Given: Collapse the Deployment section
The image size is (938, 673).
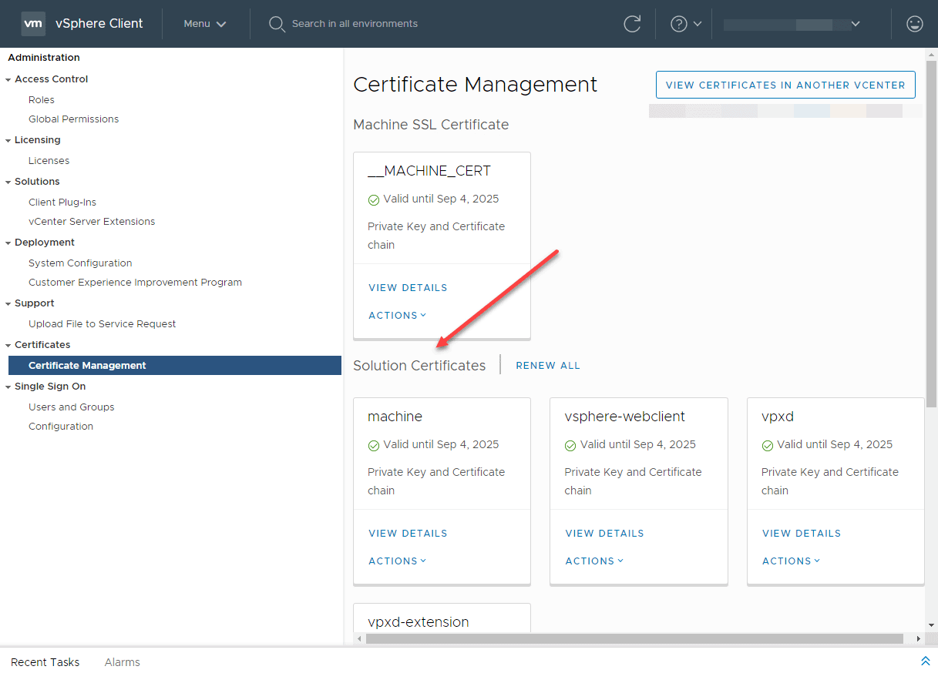Looking at the screenshot, I should tap(8, 243).
